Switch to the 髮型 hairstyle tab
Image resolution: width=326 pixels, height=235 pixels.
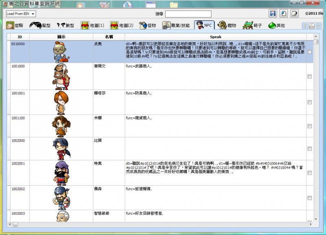[40, 25]
